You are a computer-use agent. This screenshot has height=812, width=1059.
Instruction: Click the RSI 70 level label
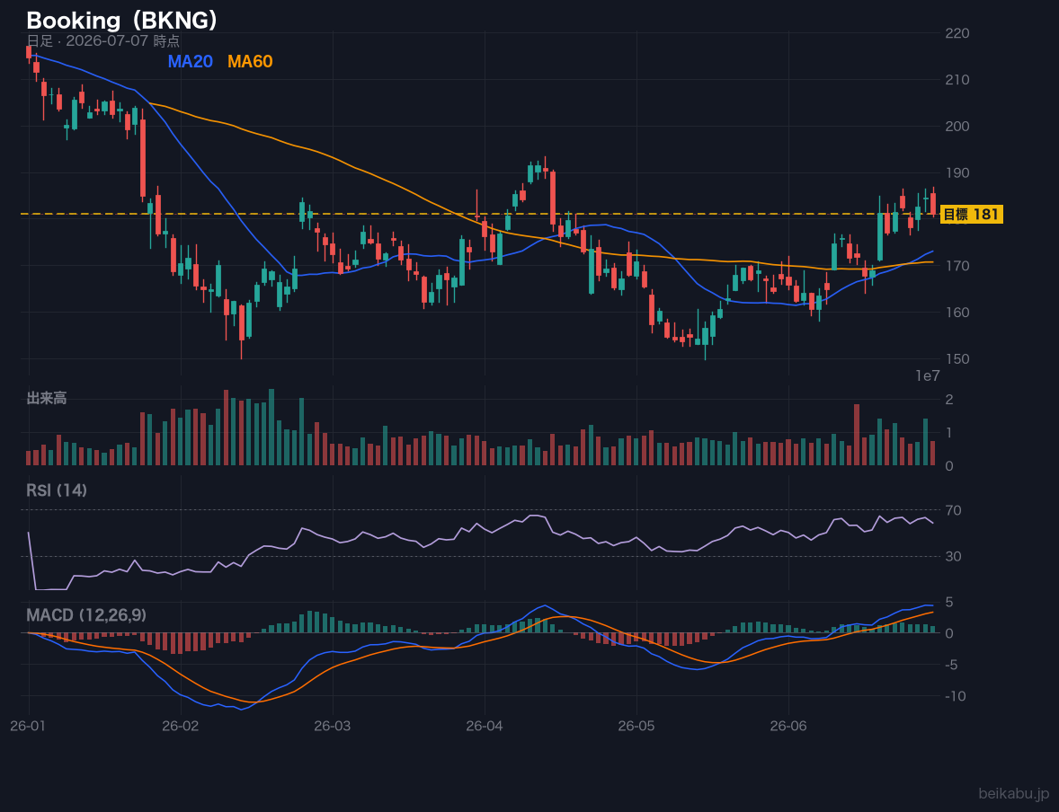pos(953,510)
